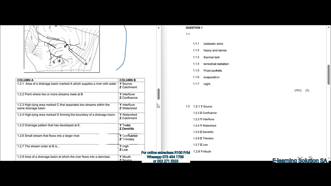Screen dimensions: 331x186
Task: Click left document scrollbar thumb
Action: tap(159, 94)
